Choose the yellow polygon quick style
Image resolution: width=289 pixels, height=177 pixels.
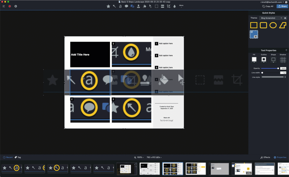[283, 25]
